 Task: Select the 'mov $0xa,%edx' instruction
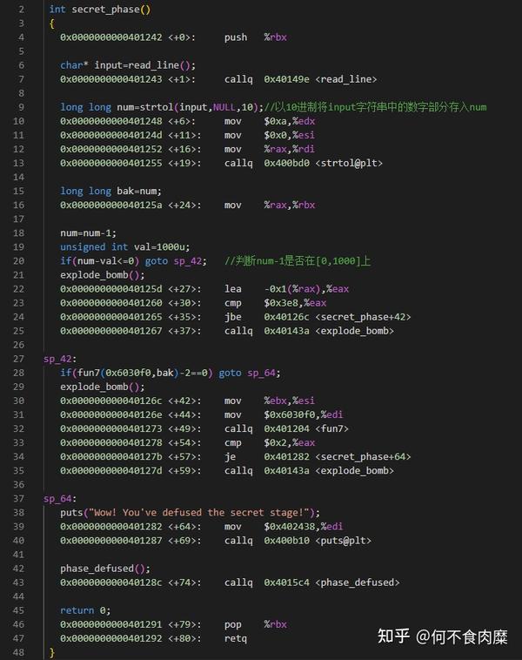click(270, 121)
